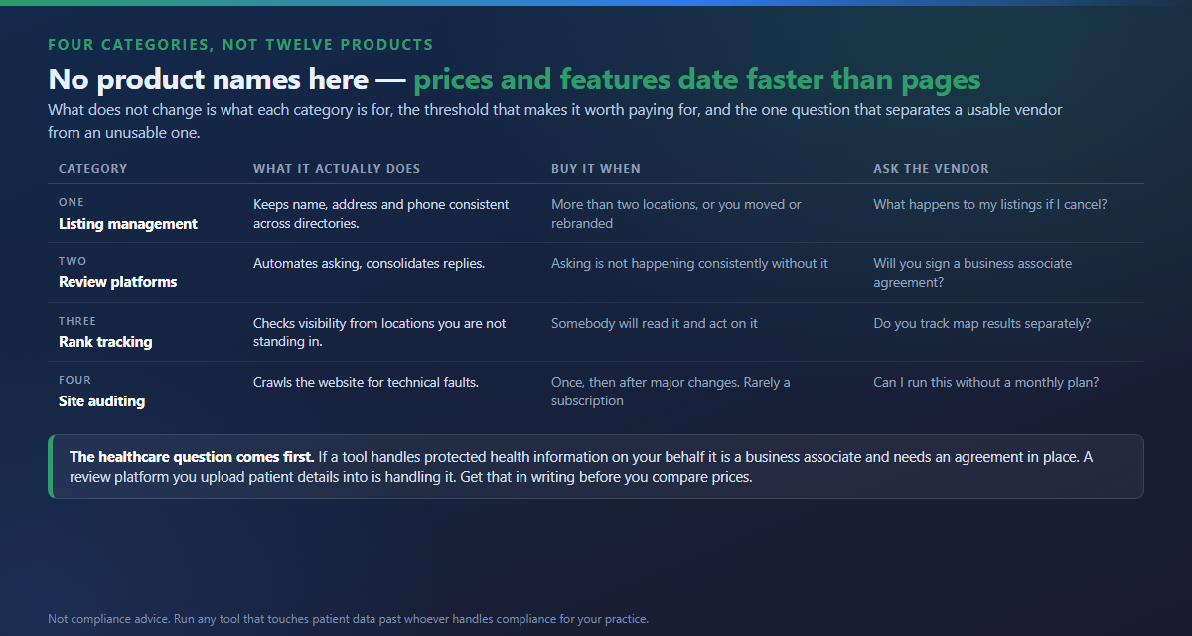The height and width of the screenshot is (636, 1192).
Task: Click the intro paragraph starting 'What does not change'
Action: (555, 121)
